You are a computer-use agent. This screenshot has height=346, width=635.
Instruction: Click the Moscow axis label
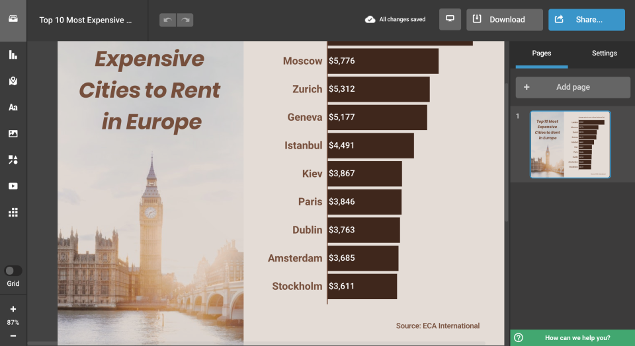[x=302, y=61]
